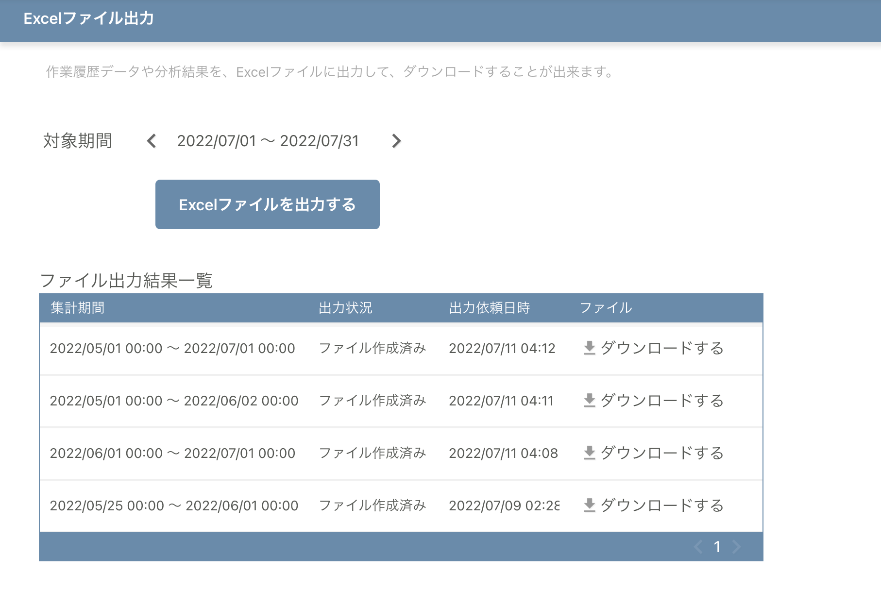Select the 2022/05/01 ～ 2022/07/01 period cell
The image size is (881, 606).
coord(172,348)
